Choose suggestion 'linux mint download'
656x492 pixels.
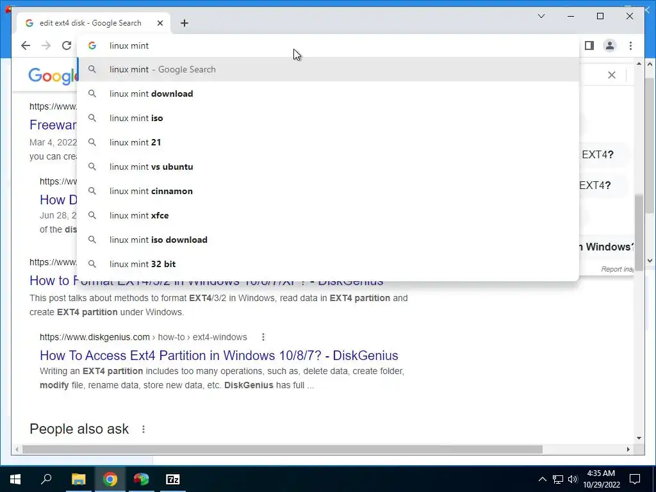(328, 94)
